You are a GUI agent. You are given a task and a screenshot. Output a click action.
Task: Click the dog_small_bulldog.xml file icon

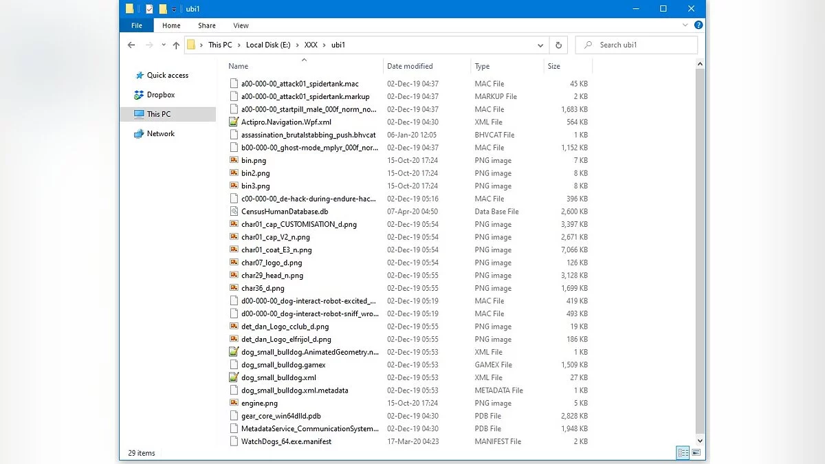[x=234, y=377]
